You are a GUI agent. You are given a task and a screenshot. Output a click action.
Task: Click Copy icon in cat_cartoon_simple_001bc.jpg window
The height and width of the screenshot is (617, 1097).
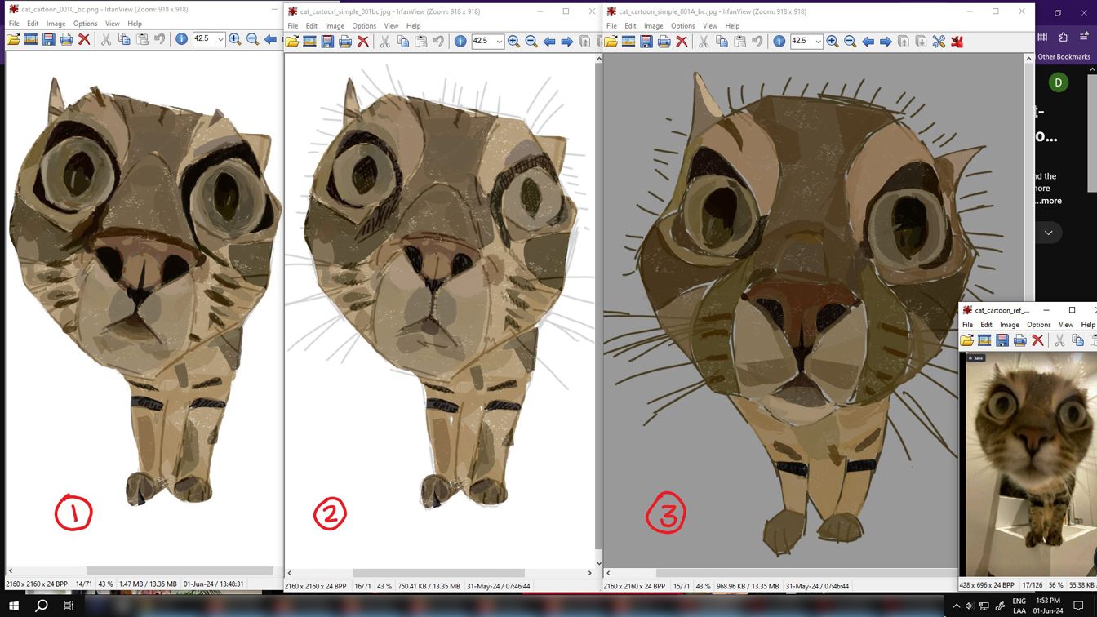pyautogui.click(x=403, y=42)
